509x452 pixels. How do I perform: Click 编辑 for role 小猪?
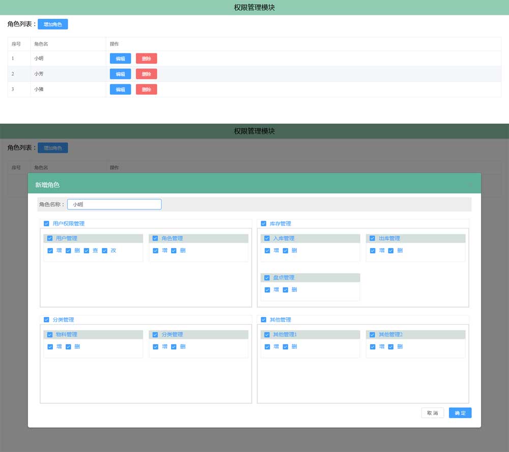(x=120, y=89)
